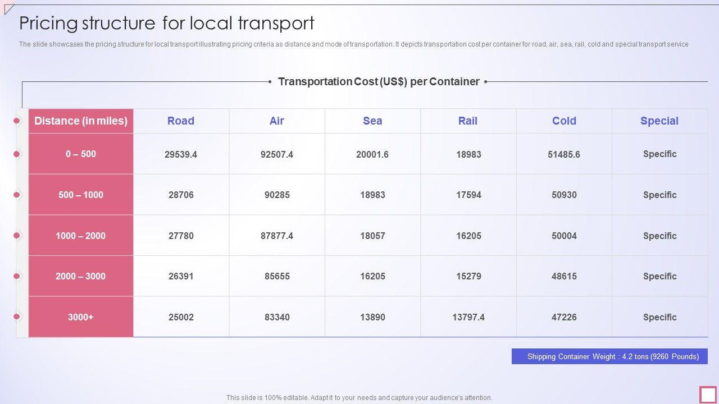Viewport: 719px width, 404px height.
Task: Click the Transportation Cost (US$) per Container heading
Action: point(379,82)
